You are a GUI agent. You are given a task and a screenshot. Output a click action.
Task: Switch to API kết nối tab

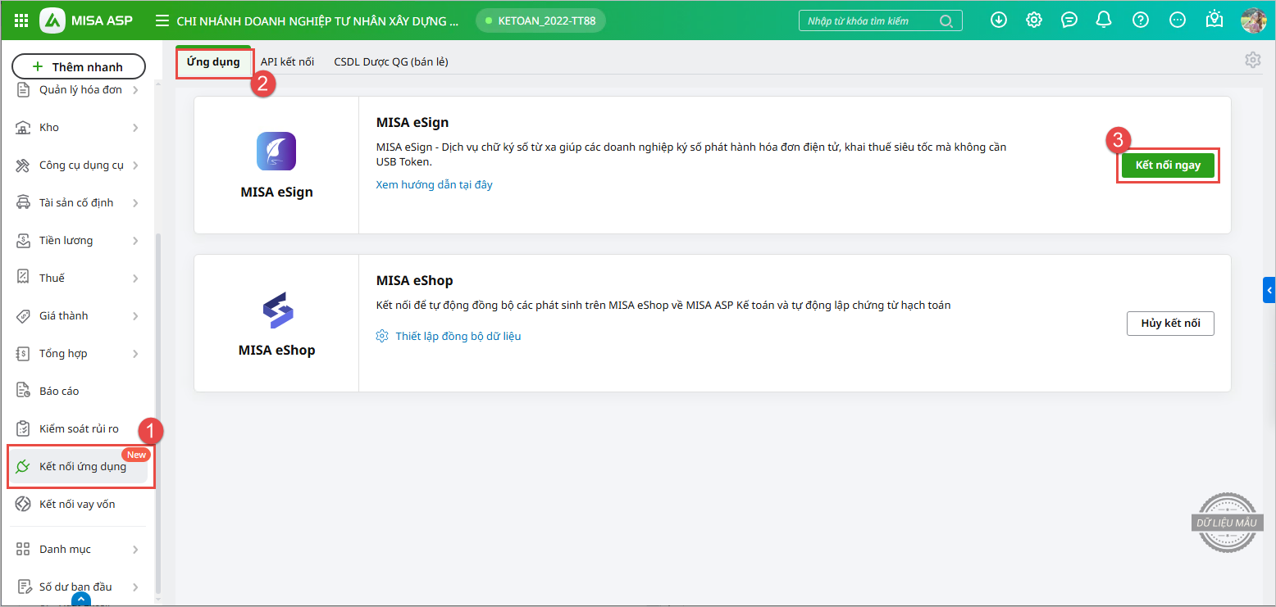(x=287, y=61)
